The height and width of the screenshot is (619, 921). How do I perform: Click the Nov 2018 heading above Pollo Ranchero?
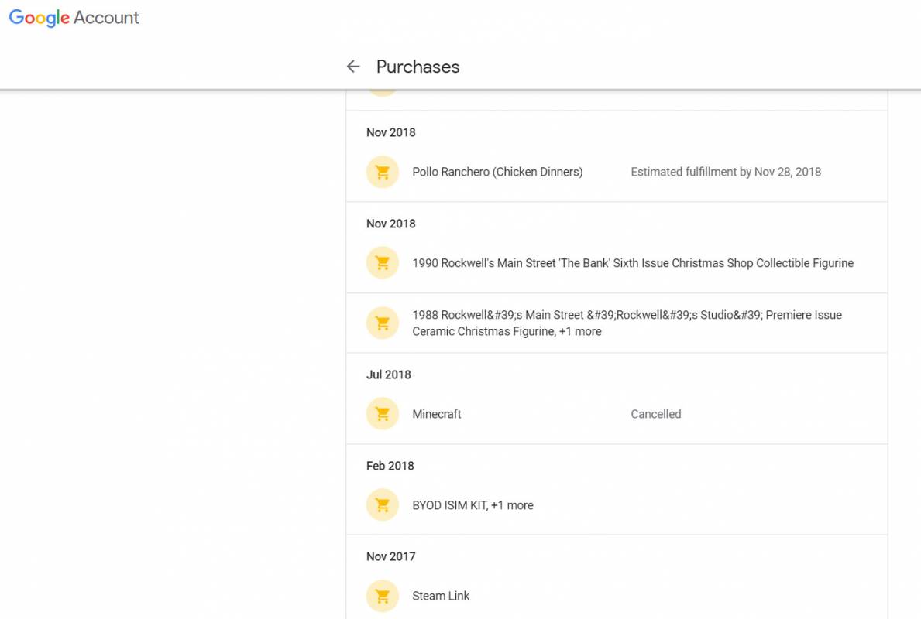pos(390,132)
